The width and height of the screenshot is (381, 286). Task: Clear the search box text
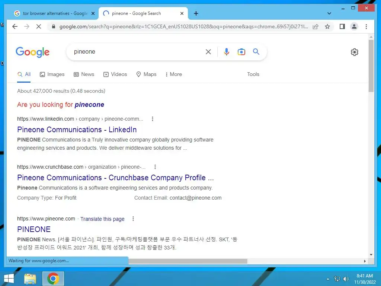[x=208, y=52]
